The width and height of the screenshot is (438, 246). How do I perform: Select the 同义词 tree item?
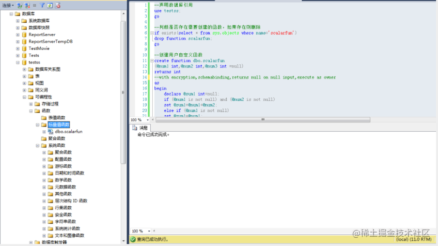click(41, 90)
